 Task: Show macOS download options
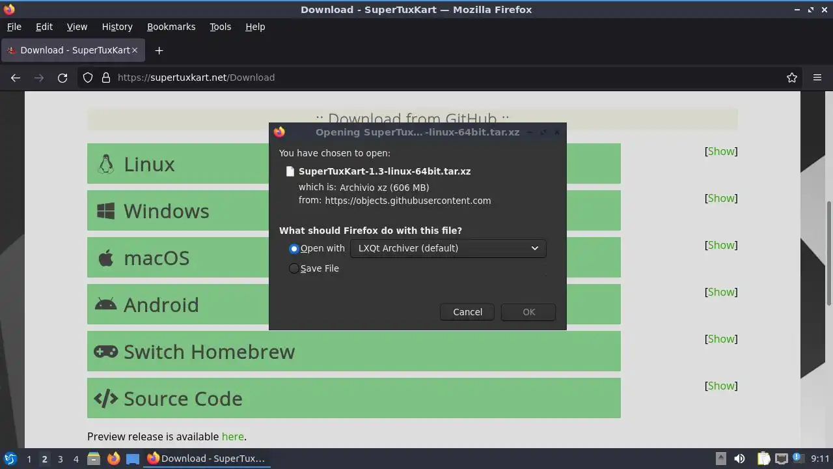(x=721, y=245)
